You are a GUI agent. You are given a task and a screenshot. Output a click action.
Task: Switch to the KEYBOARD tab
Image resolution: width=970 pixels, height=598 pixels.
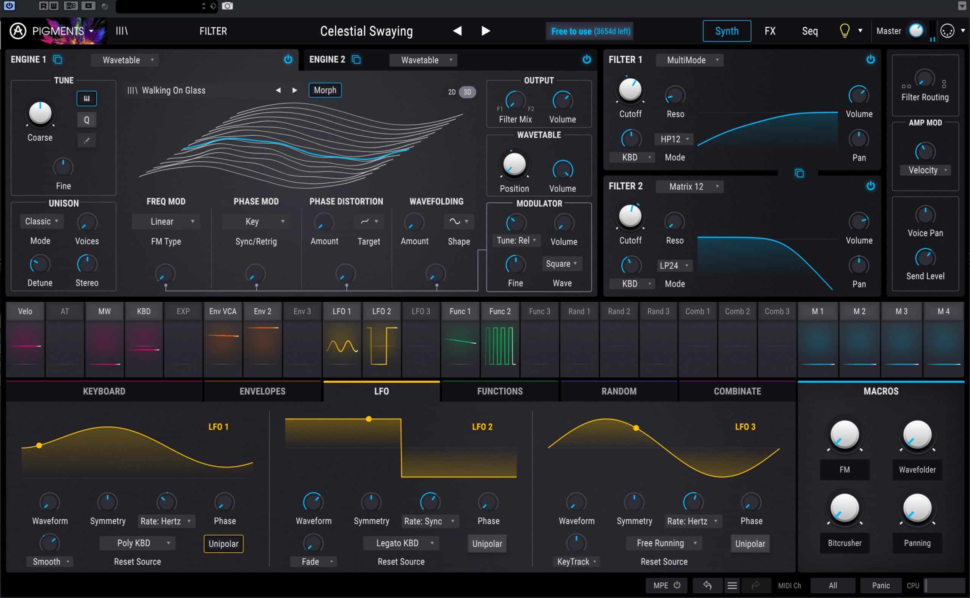[x=104, y=391]
